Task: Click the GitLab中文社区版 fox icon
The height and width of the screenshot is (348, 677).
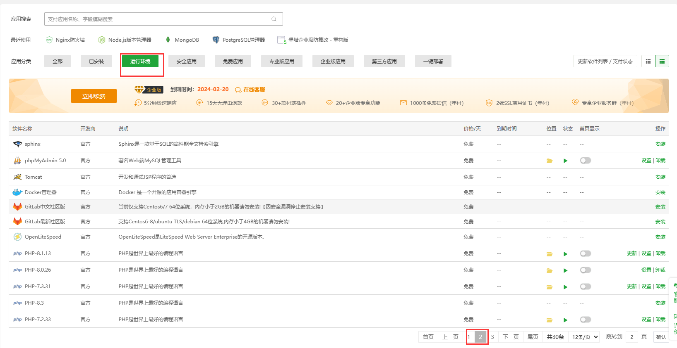Action: click(x=17, y=207)
